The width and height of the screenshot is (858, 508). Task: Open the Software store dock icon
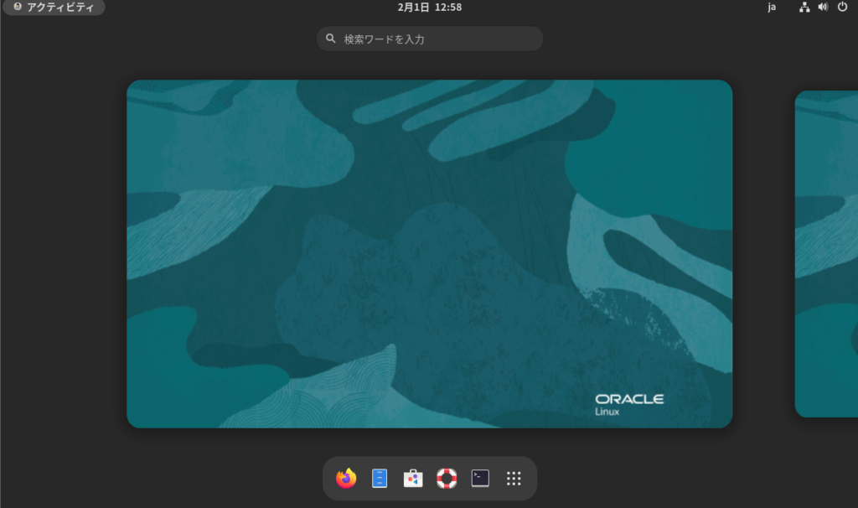pyautogui.click(x=413, y=478)
